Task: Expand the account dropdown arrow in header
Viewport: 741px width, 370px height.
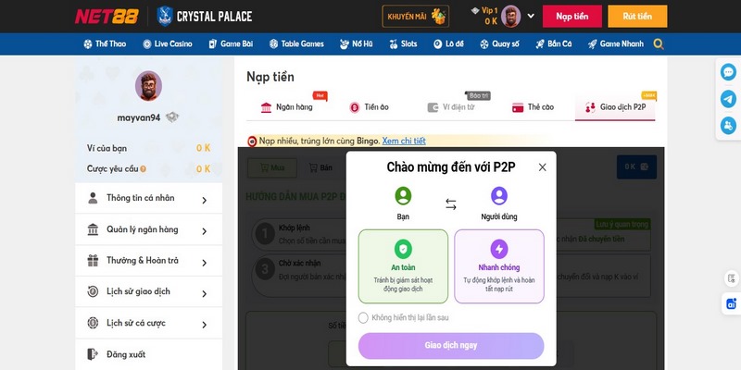Action: coord(531,16)
